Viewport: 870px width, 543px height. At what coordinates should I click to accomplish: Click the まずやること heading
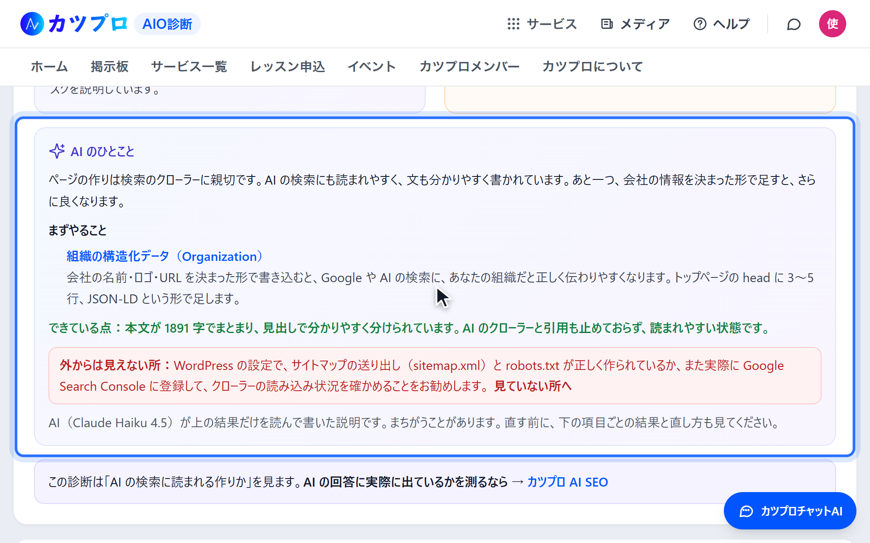[x=77, y=230]
